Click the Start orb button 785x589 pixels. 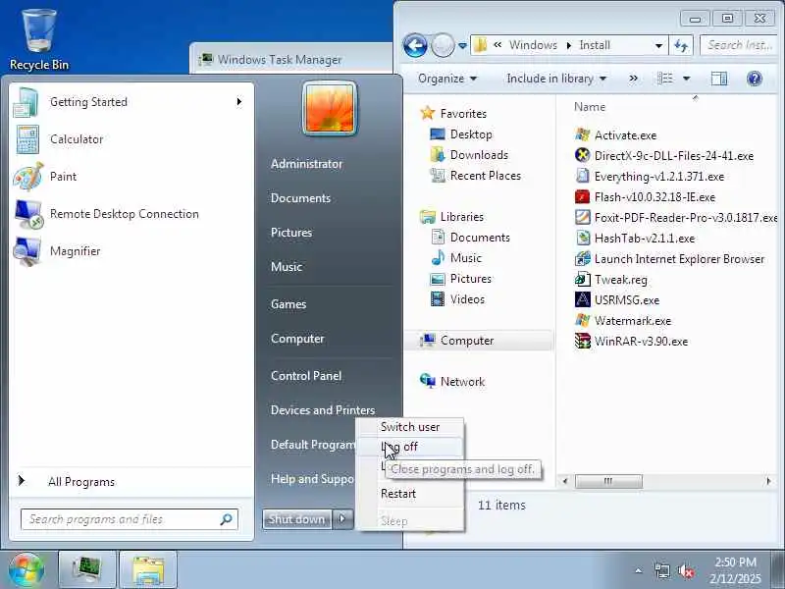coord(26,570)
